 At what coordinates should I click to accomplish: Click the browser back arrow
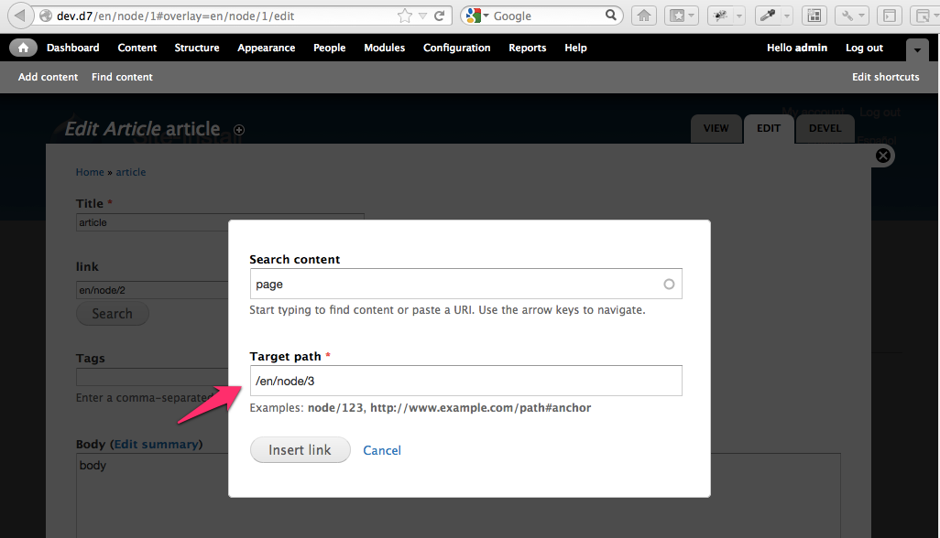[x=19, y=15]
